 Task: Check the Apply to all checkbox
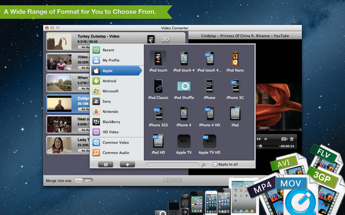click(x=215, y=164)
